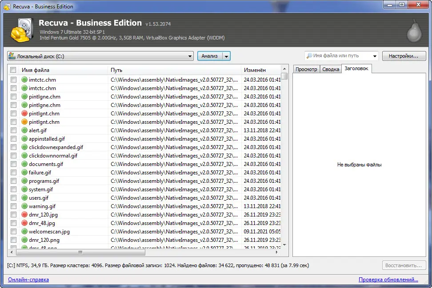Click the Recuva title bar app icon
Viewport: 432px width, 288px height.
[x=7, y=6]
